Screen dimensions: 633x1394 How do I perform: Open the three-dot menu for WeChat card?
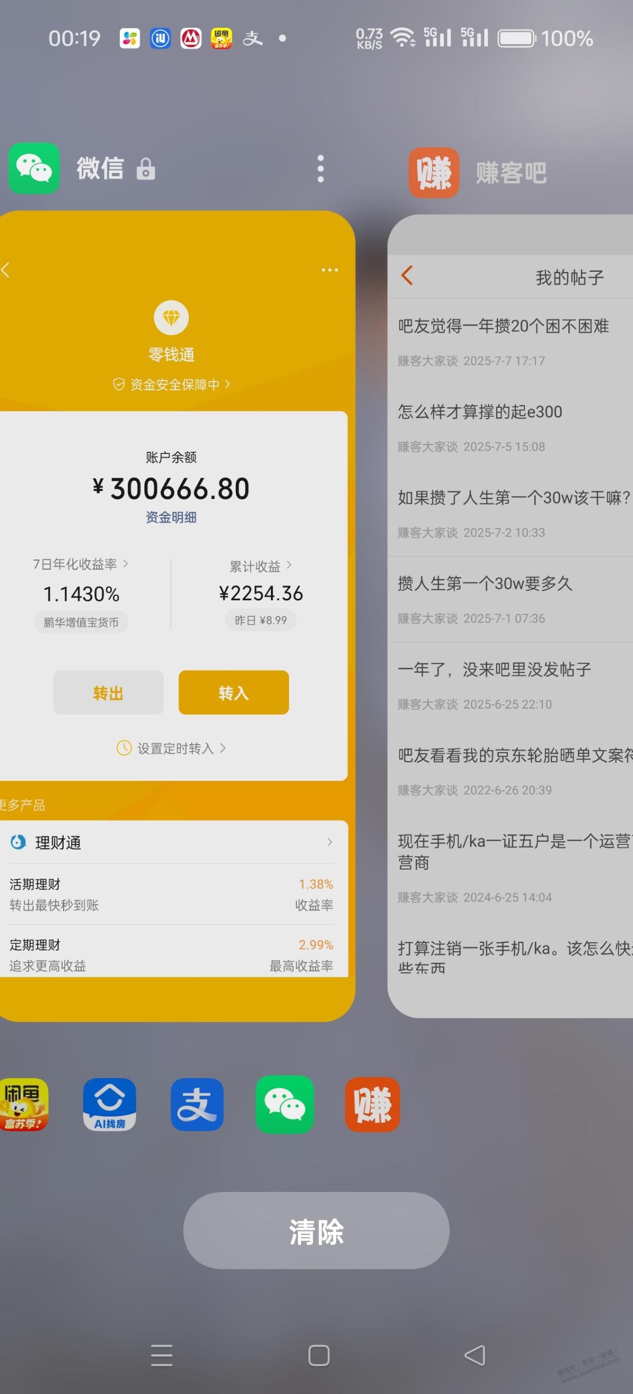[321, 168]
